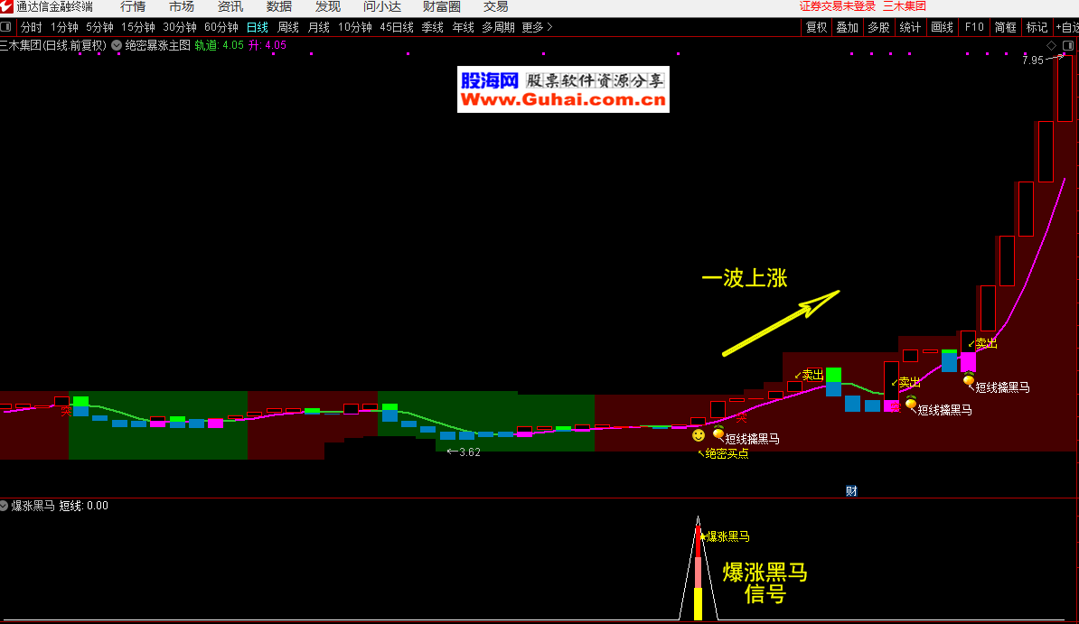Click the 通达信 red app logo icon

click(x=6, y=7)
